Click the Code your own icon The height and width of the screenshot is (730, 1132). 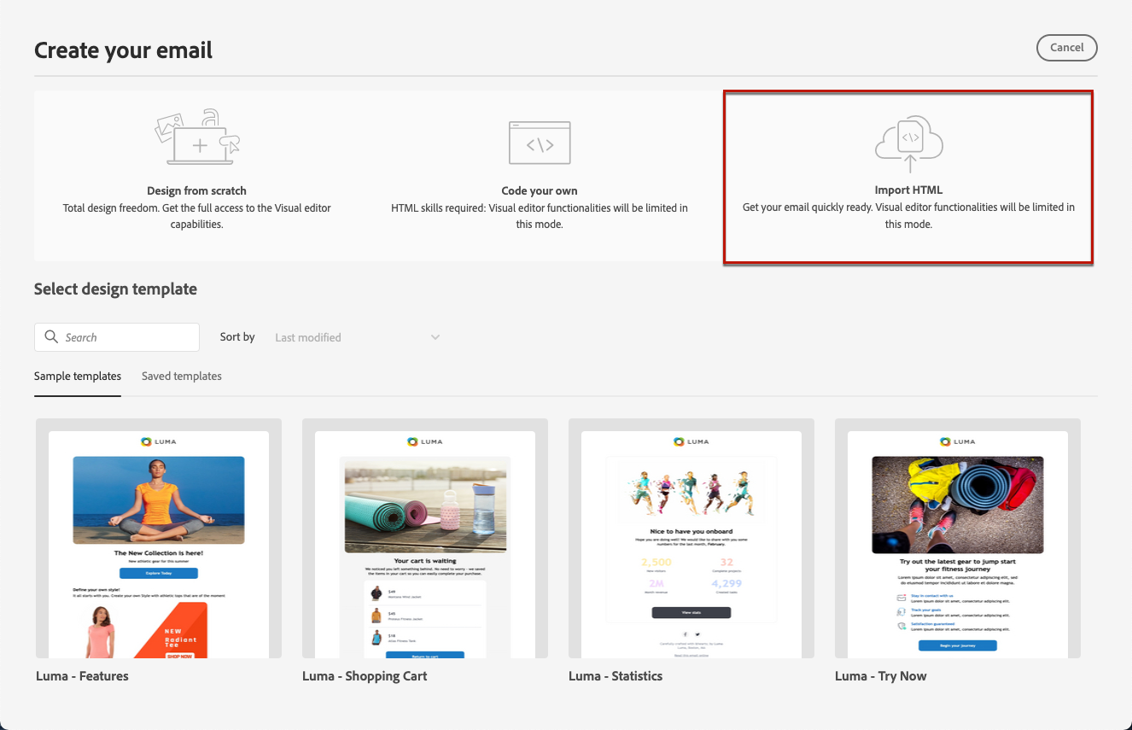(x=540, y=143)
